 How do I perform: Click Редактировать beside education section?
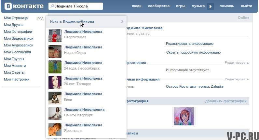[237, 63]
